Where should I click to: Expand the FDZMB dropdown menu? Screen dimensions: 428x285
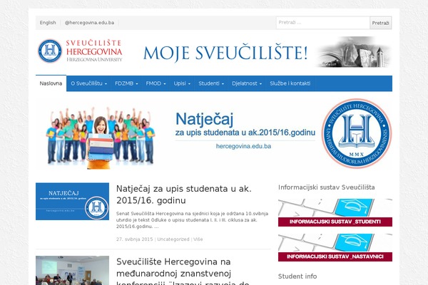pyautogui.click(x=126, y=83)
